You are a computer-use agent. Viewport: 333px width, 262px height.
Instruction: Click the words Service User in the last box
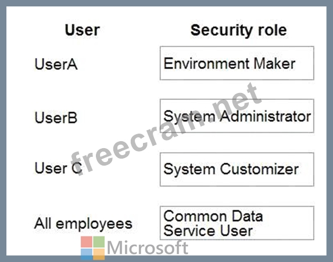(208, 231)
